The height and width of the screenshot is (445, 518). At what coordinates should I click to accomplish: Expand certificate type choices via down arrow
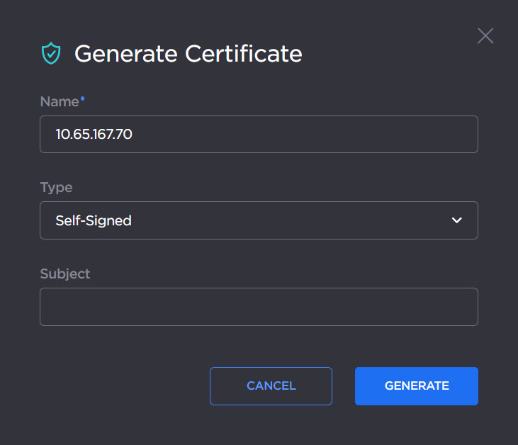point(457,220)
